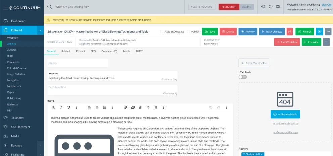Click the globe icon in top bar
The image size is (333, 156).
click(x=278, y=7)
